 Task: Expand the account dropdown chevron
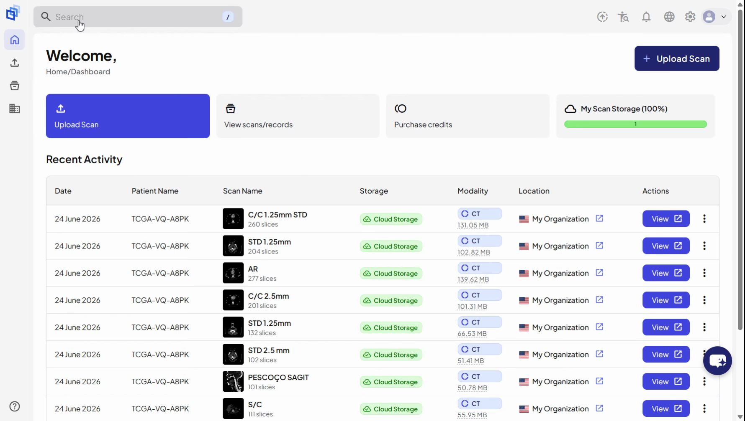point(724,17)
